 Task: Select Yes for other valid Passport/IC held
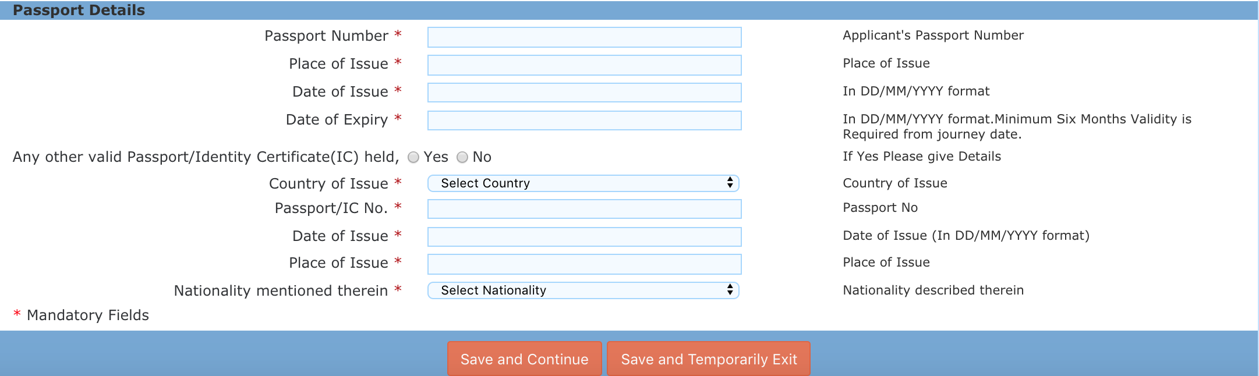[x=413, y=157]
